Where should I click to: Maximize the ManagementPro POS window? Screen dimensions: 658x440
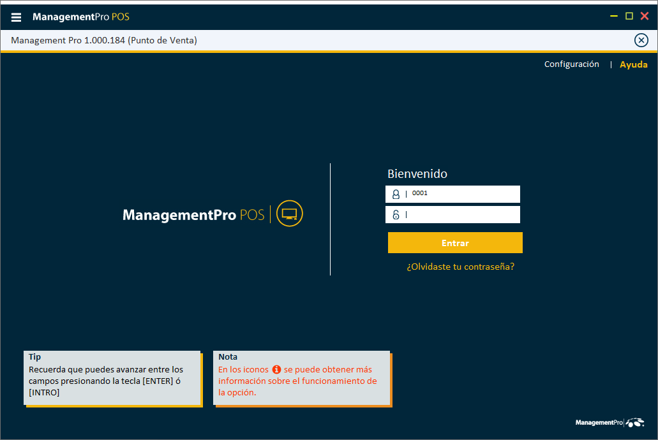[629, 17]
